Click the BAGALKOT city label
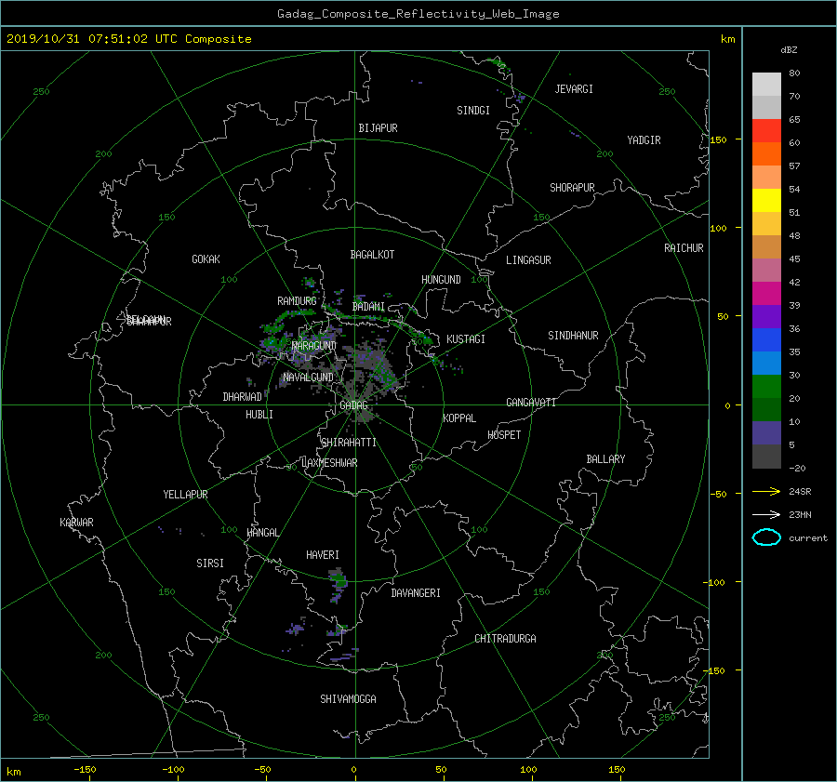The width and height of the screenshot is (837, 782). pyautogui.click(x=372, y=255)
